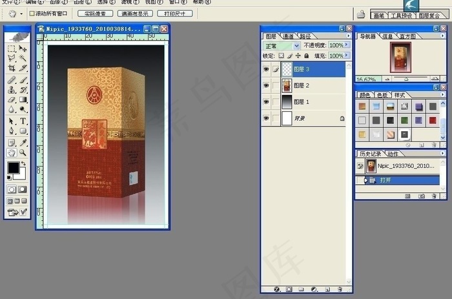Toggle lock position in Layers panel
The image size is (452, 299).
pos(298,56)
